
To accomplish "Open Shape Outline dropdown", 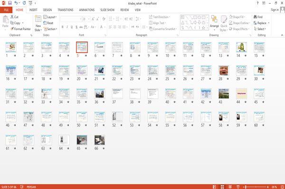I will point(239,23).
